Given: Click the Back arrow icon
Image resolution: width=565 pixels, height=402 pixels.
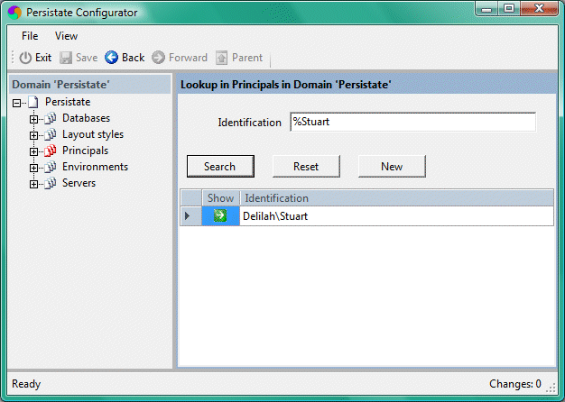Looking at the screenshot, I should click(x=112, y=58).
